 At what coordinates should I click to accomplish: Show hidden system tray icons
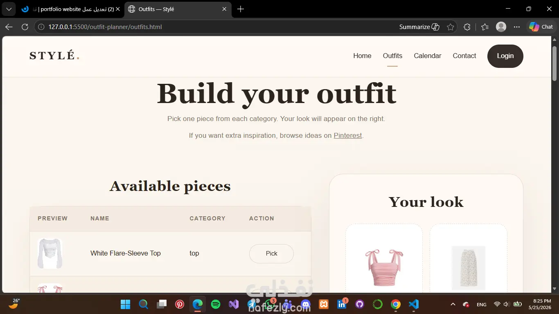453,304
